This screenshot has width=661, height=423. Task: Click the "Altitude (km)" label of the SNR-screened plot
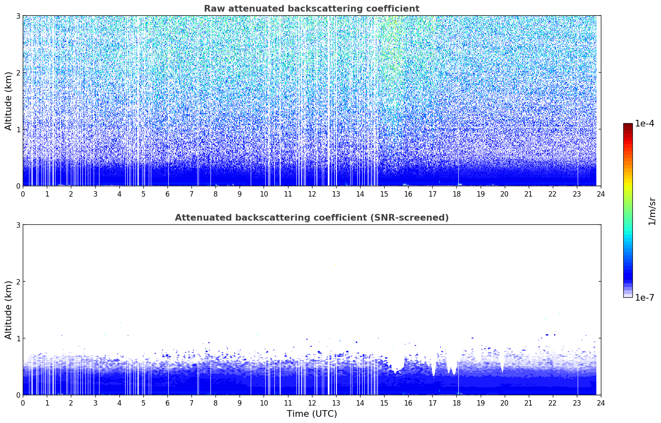tap(9, 310)
